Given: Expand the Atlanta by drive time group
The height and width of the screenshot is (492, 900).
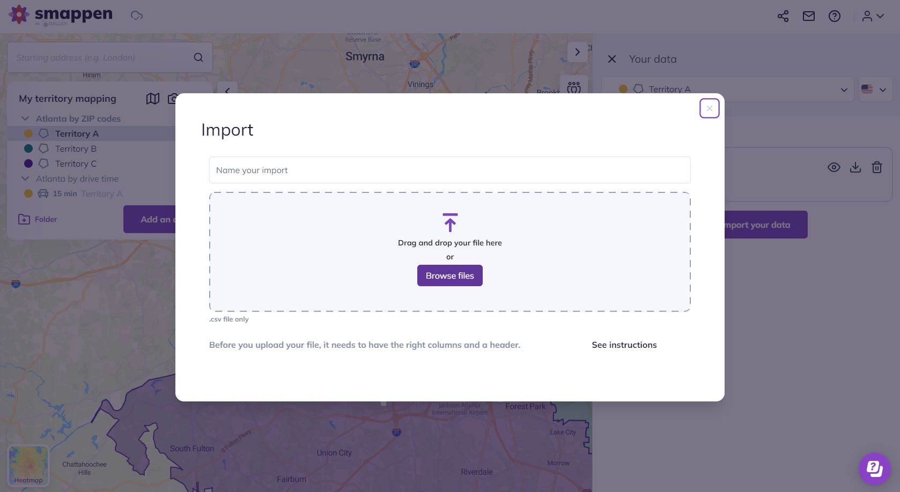Looking at the screenshot, I should (25, 178).
